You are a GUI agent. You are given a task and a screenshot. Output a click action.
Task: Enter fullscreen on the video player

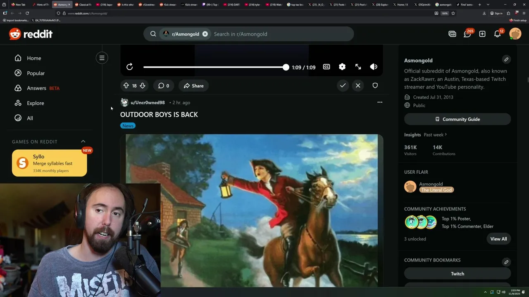click(x=358, y=67)
